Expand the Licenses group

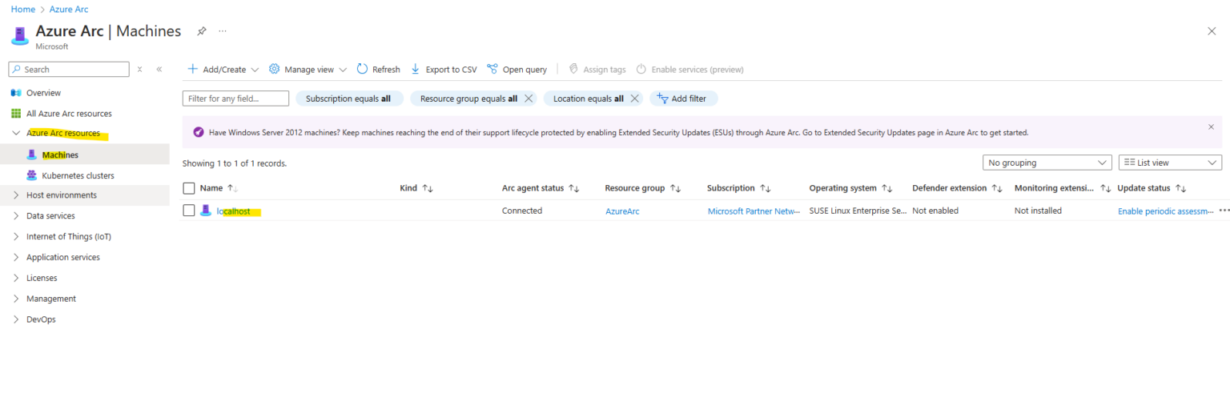[x=16, y=278]
